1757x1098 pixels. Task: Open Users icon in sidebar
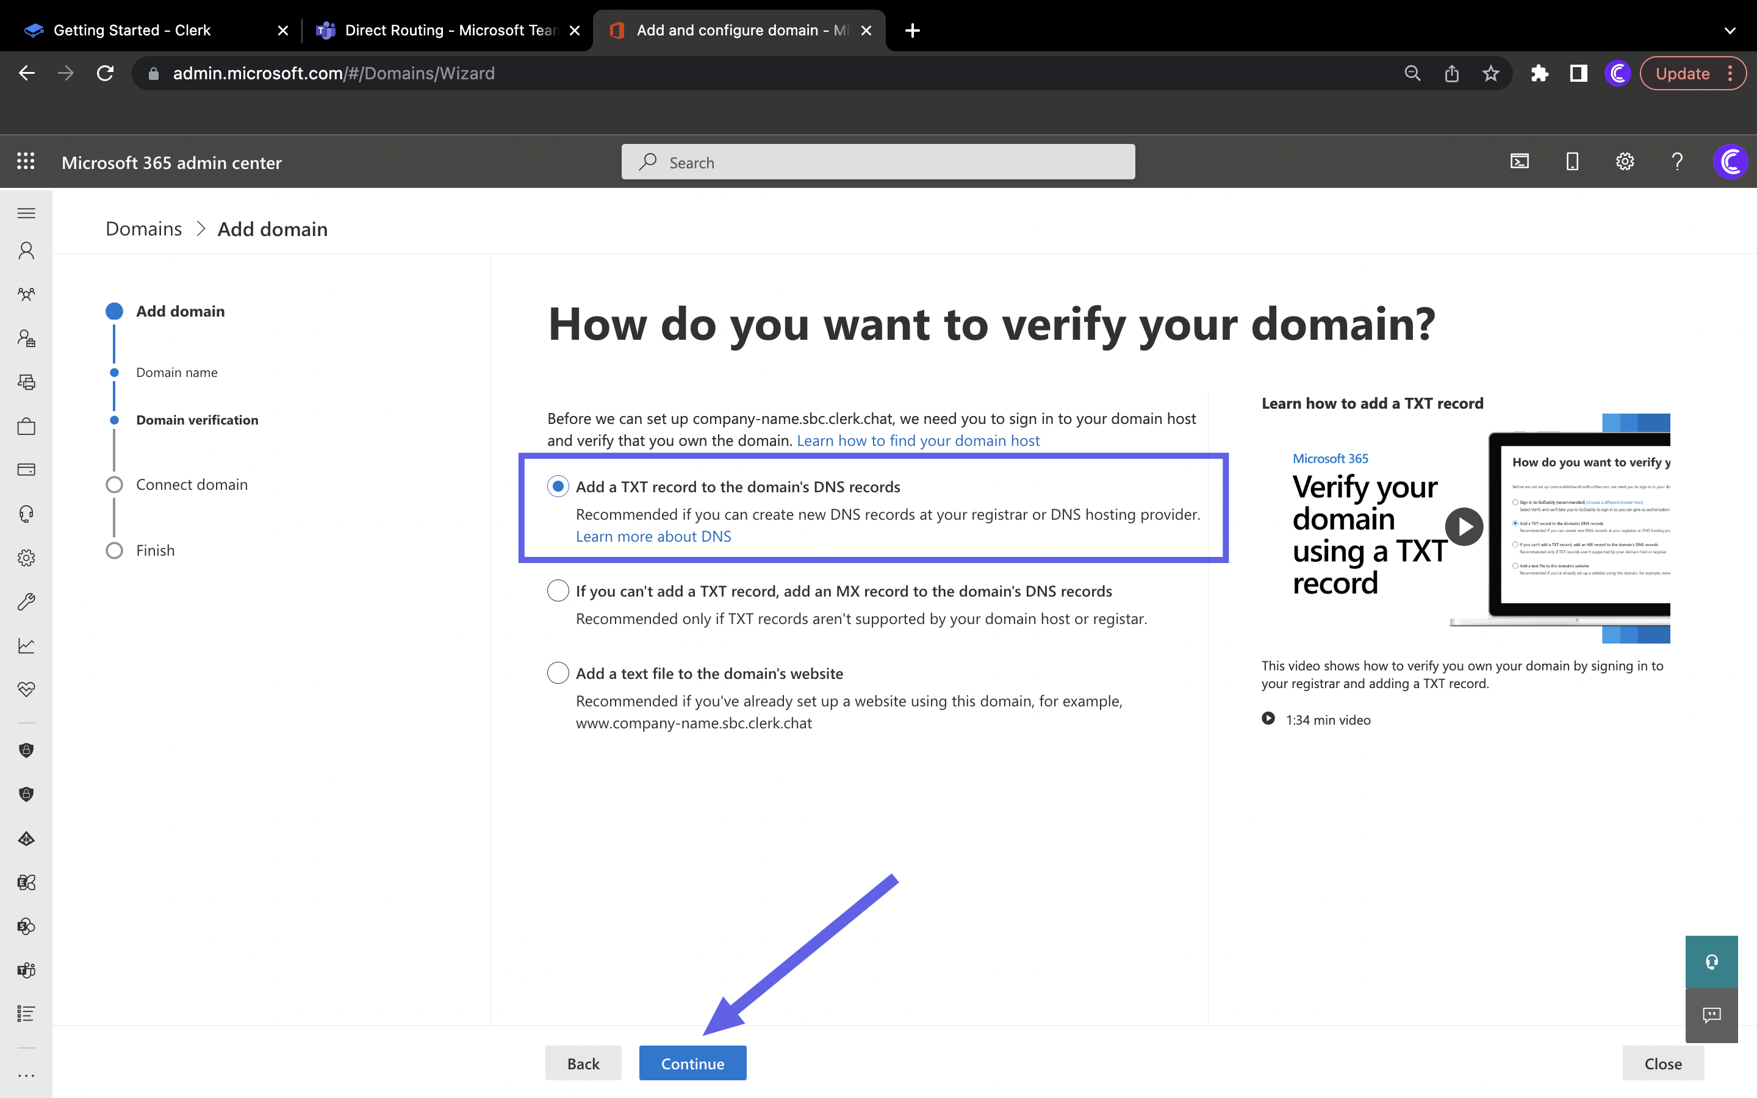point(26,251)
